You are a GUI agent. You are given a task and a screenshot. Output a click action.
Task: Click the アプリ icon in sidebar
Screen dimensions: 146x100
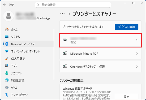pyautogui.click(x=7, y=66)
